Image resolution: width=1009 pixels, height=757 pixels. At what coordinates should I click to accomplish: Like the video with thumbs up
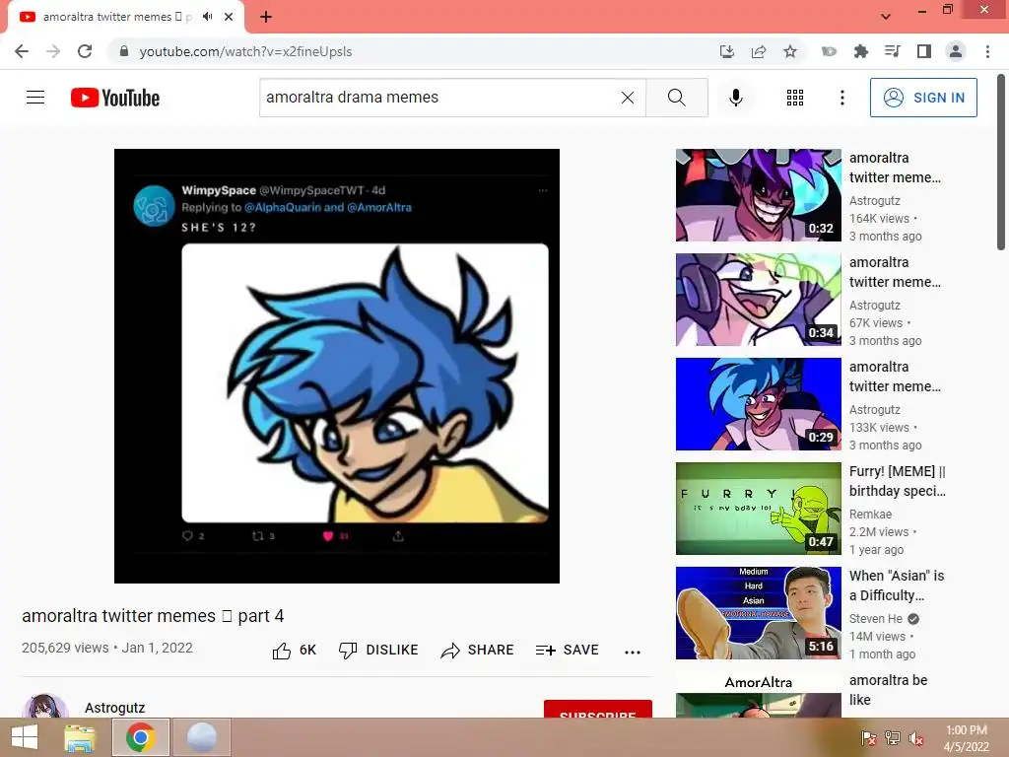294,651
